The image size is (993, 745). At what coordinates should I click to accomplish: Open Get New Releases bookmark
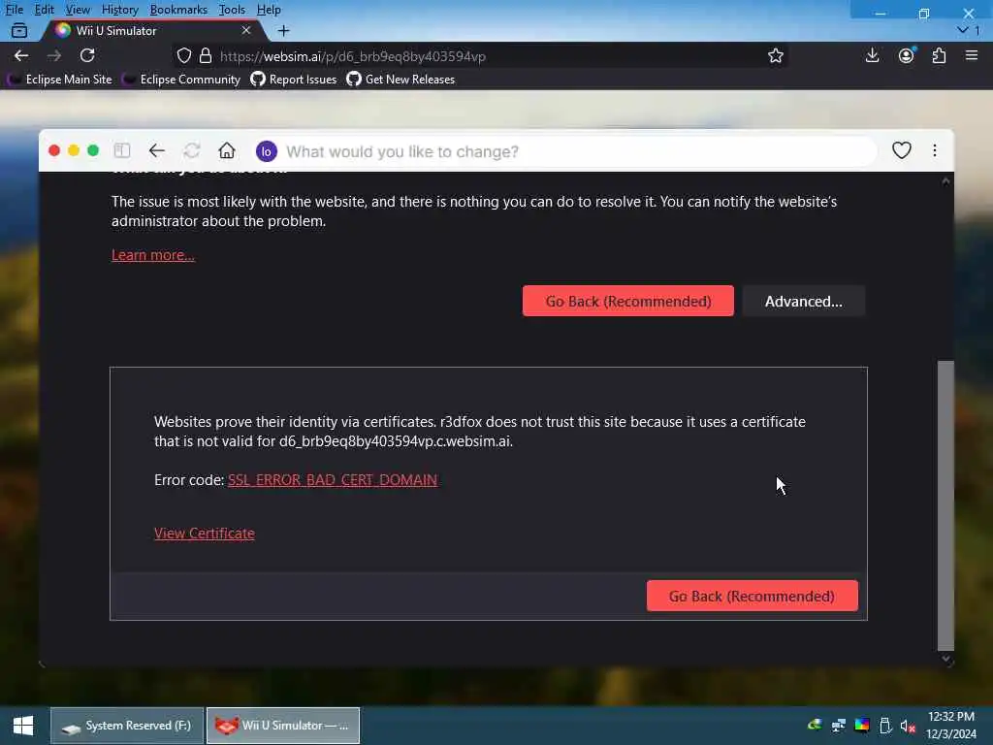coord(400,80)
